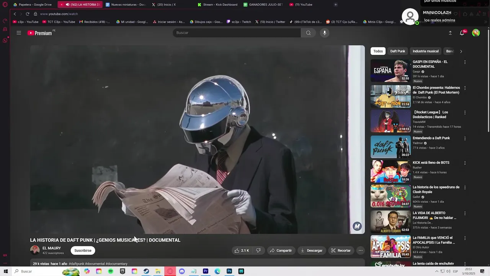Open the notifications bell
Viewport: 490px width, 276px height.
point(462,33)
